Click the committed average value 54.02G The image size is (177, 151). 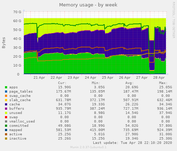click(132, 126)
